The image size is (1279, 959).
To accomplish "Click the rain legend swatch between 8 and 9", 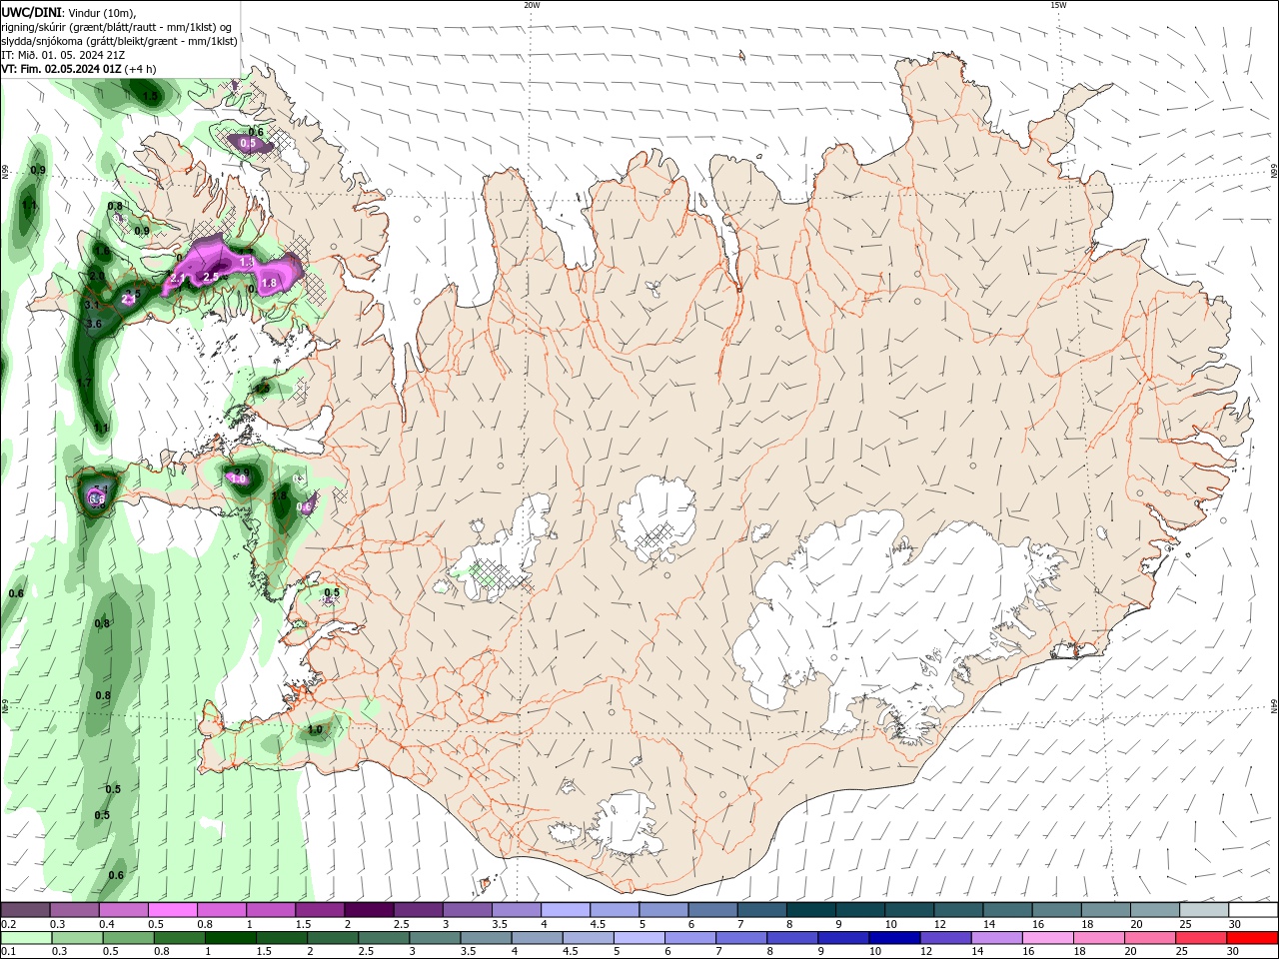I will click(x=790, y=938).
